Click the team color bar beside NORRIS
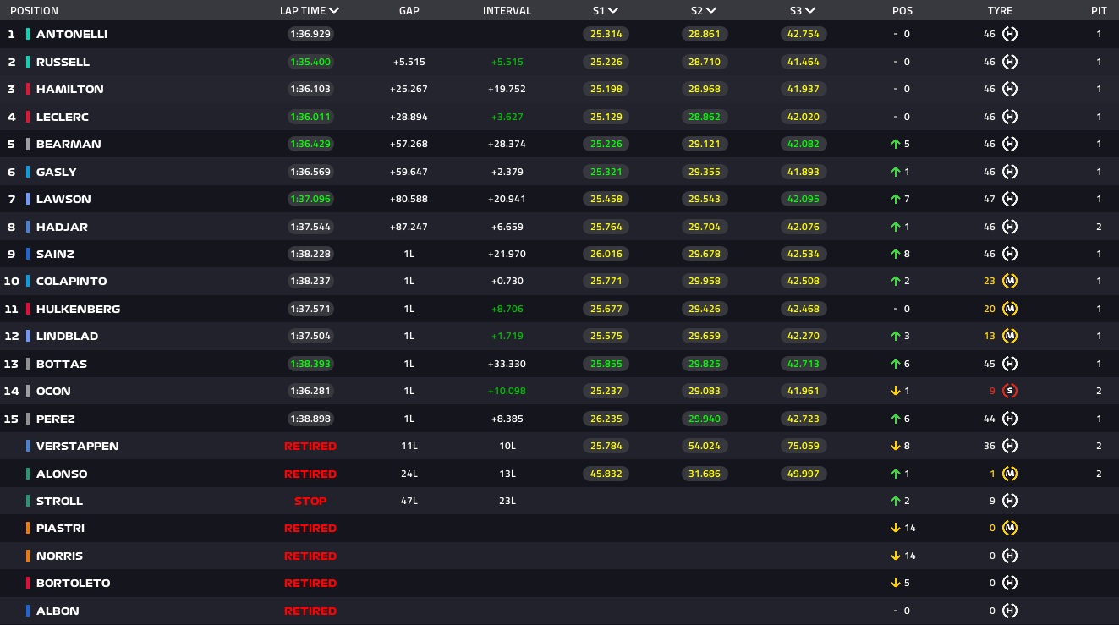Screen dimensions: 1119x625 point(28,556)
